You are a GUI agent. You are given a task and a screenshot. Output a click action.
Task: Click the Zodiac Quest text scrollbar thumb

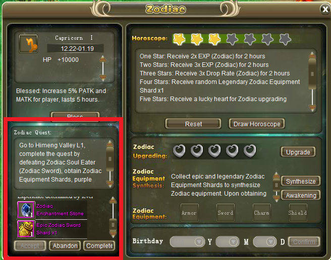click(110, 158)
